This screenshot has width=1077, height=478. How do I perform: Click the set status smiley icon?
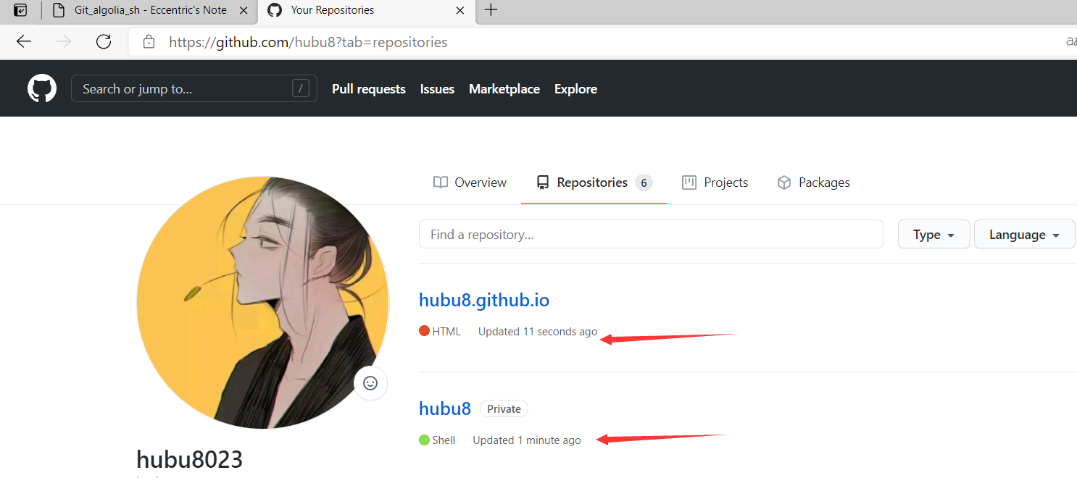(370, 383)
